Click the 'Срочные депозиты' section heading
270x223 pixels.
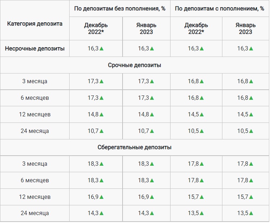134,65
